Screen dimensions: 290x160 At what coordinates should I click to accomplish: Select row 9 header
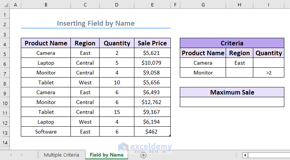point(5,92)
